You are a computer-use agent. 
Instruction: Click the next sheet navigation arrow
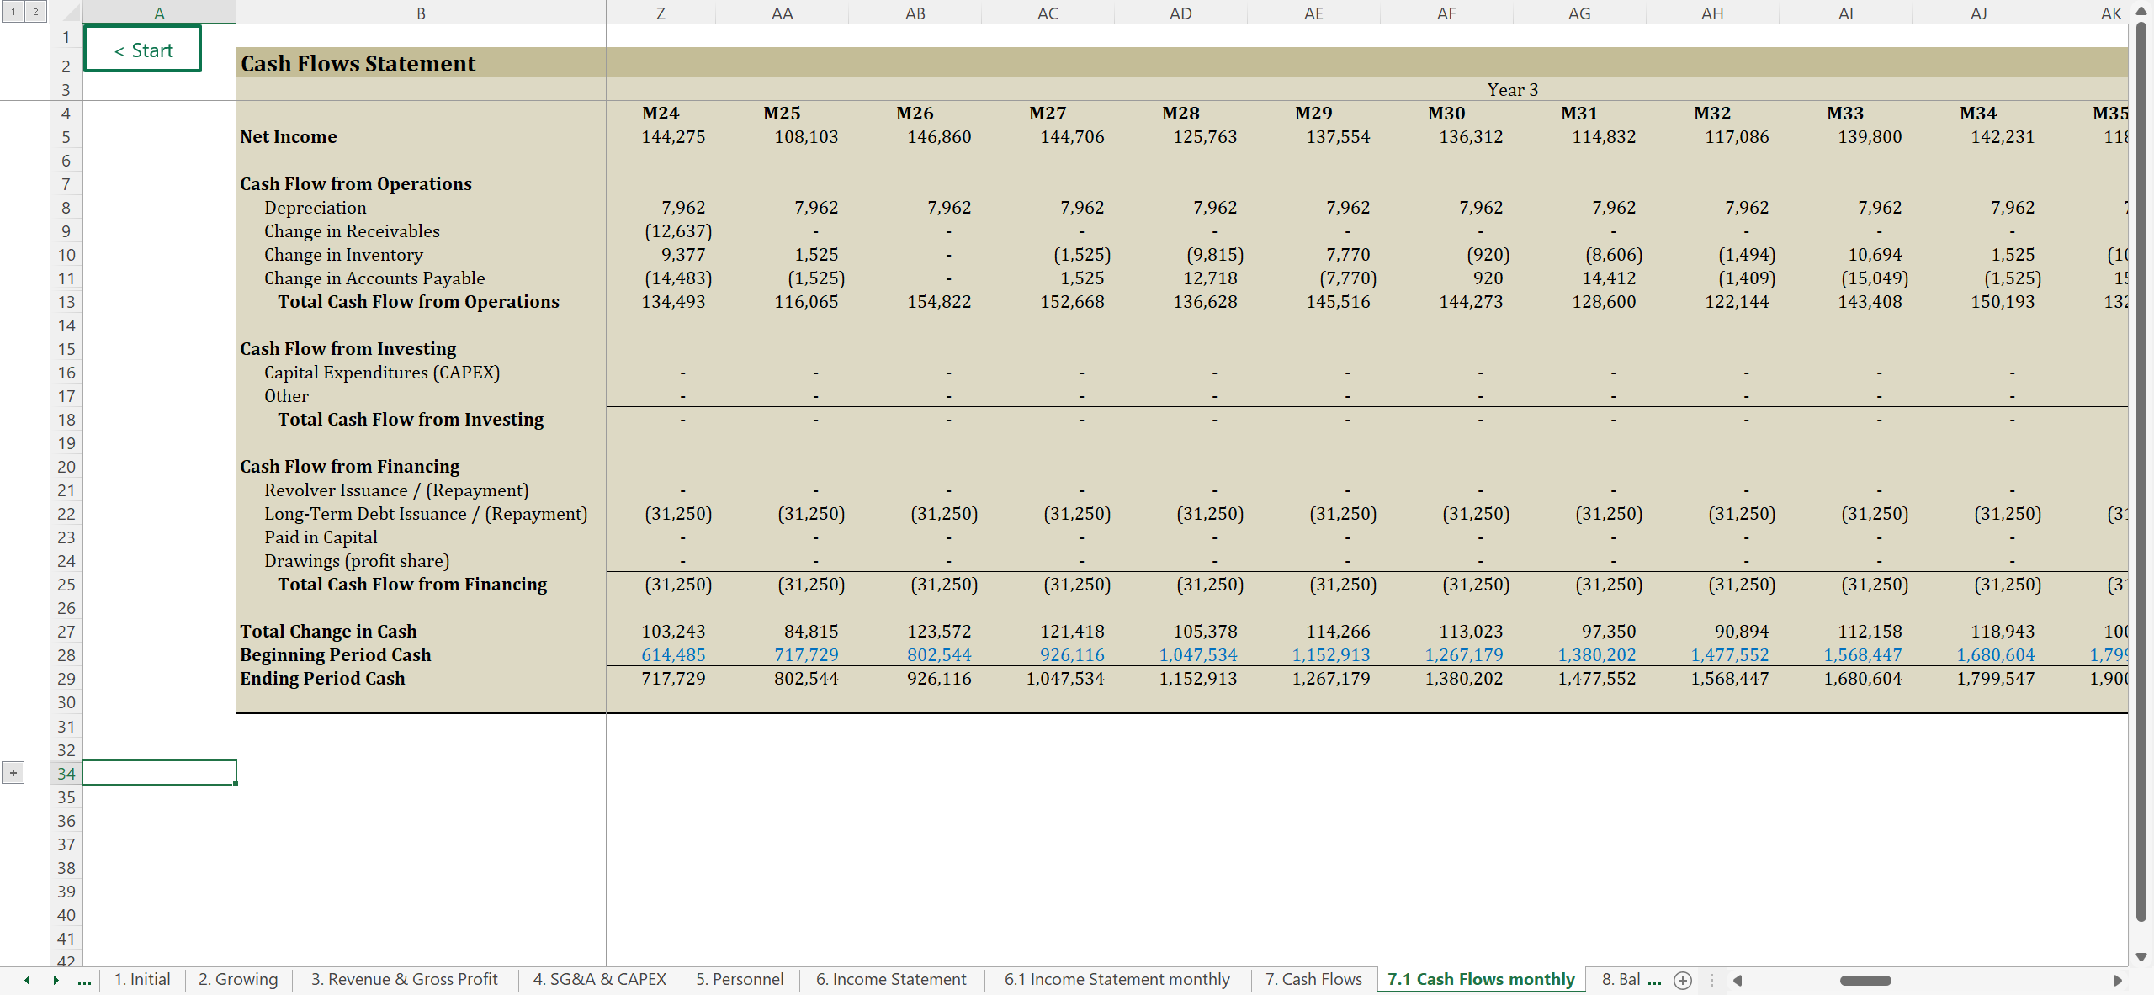point(56,980)
